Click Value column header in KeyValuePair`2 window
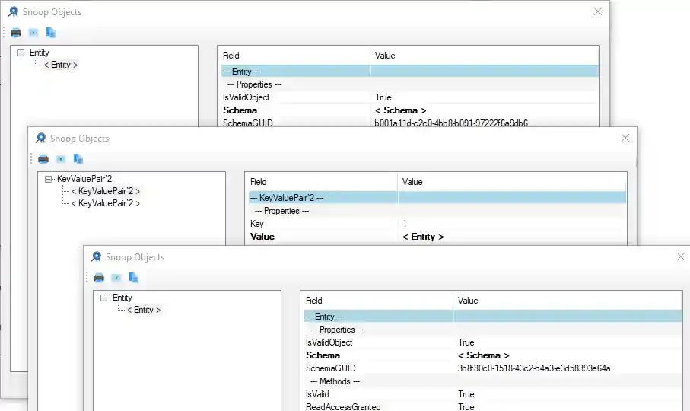This screenshot has width=690, height=411. point(412,182)
